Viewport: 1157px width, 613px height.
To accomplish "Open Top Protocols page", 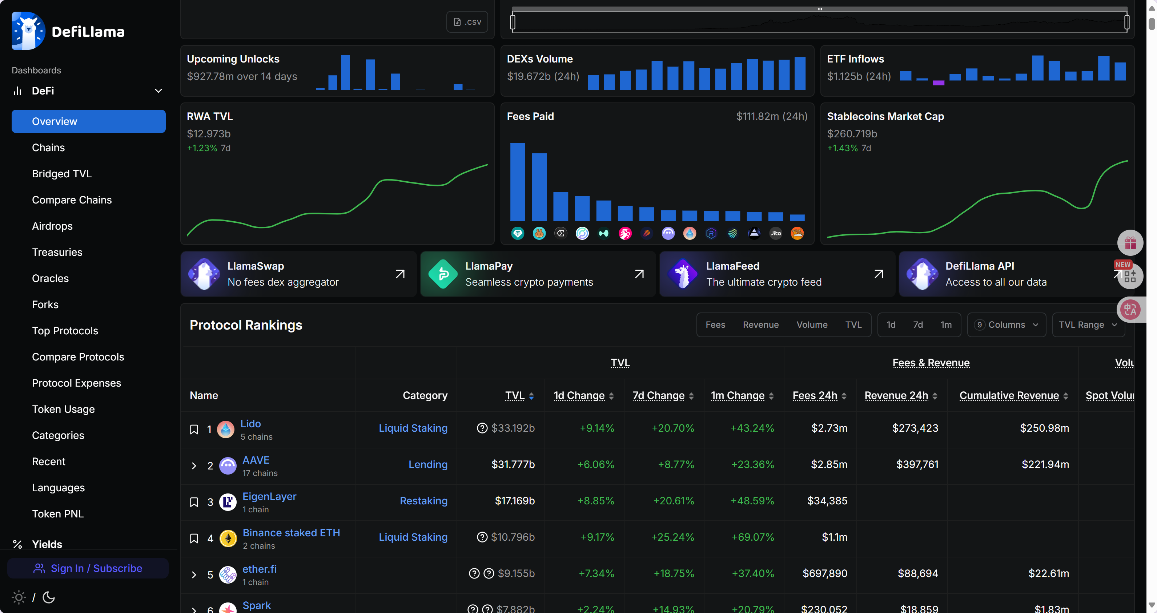I will (x=65, y=331).
